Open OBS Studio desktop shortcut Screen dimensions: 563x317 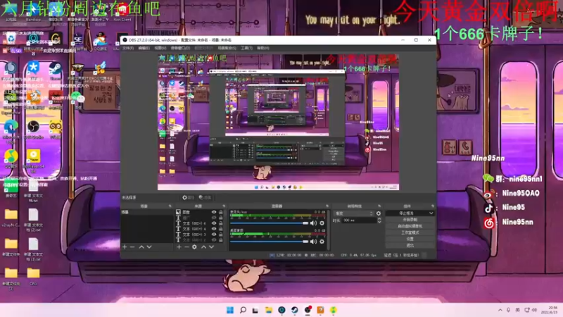click(33, 130)
